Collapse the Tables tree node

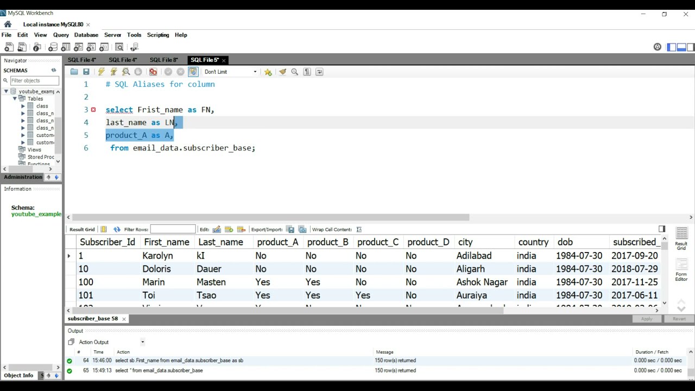(x=15, y=99)
